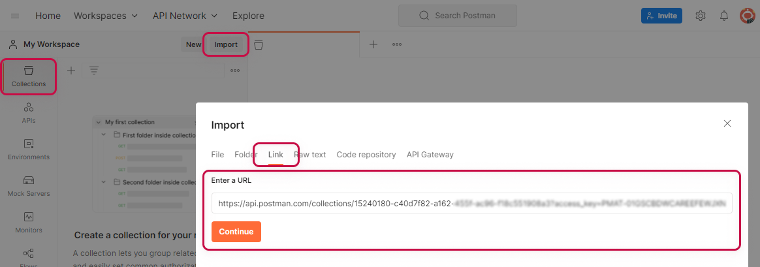The width and height of the screenshot is (760, 267).
Task: Switch to the Raw text tab
Action: pos(310,155)
